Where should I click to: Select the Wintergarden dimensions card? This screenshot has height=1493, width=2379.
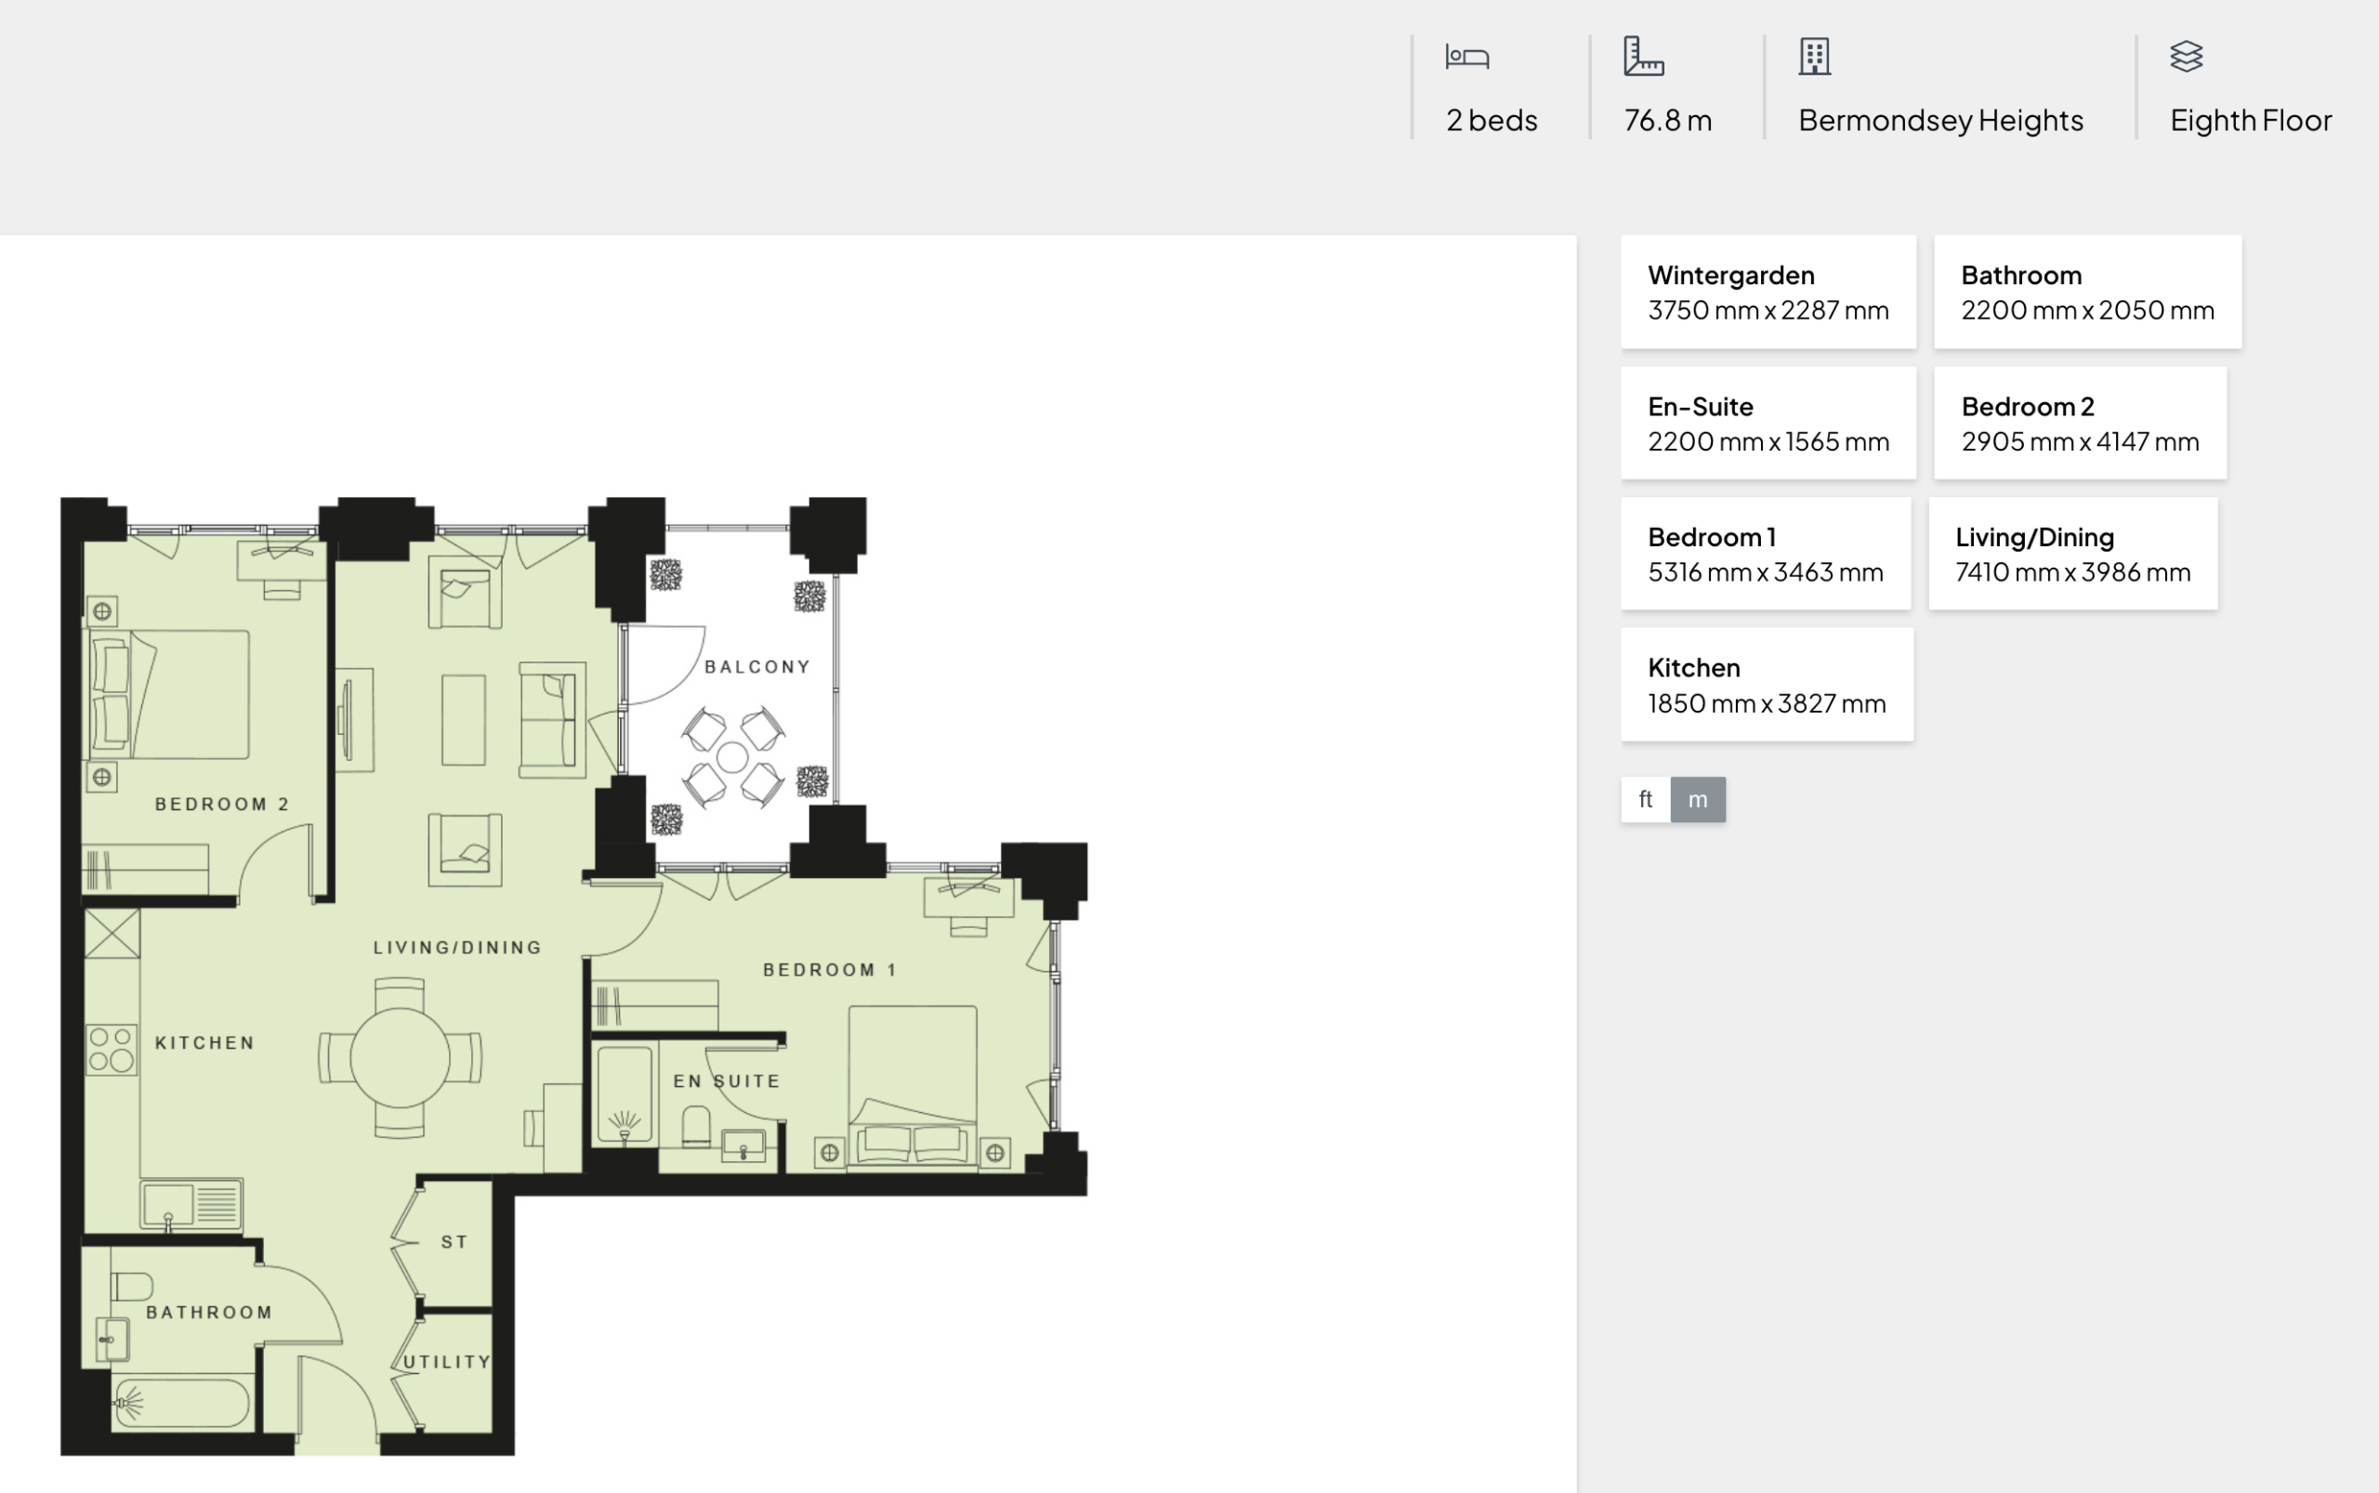(x=1768, y=292)
